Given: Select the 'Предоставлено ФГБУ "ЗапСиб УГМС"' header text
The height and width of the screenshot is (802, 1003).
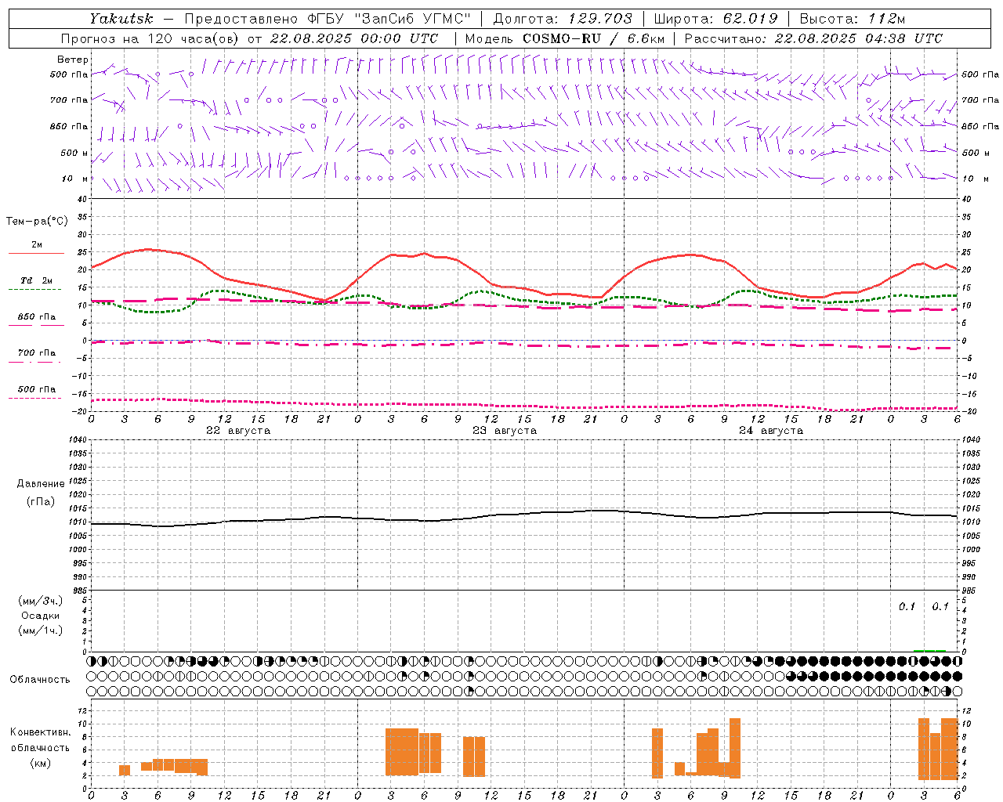Looking at the screenshot, I should 328,19.
